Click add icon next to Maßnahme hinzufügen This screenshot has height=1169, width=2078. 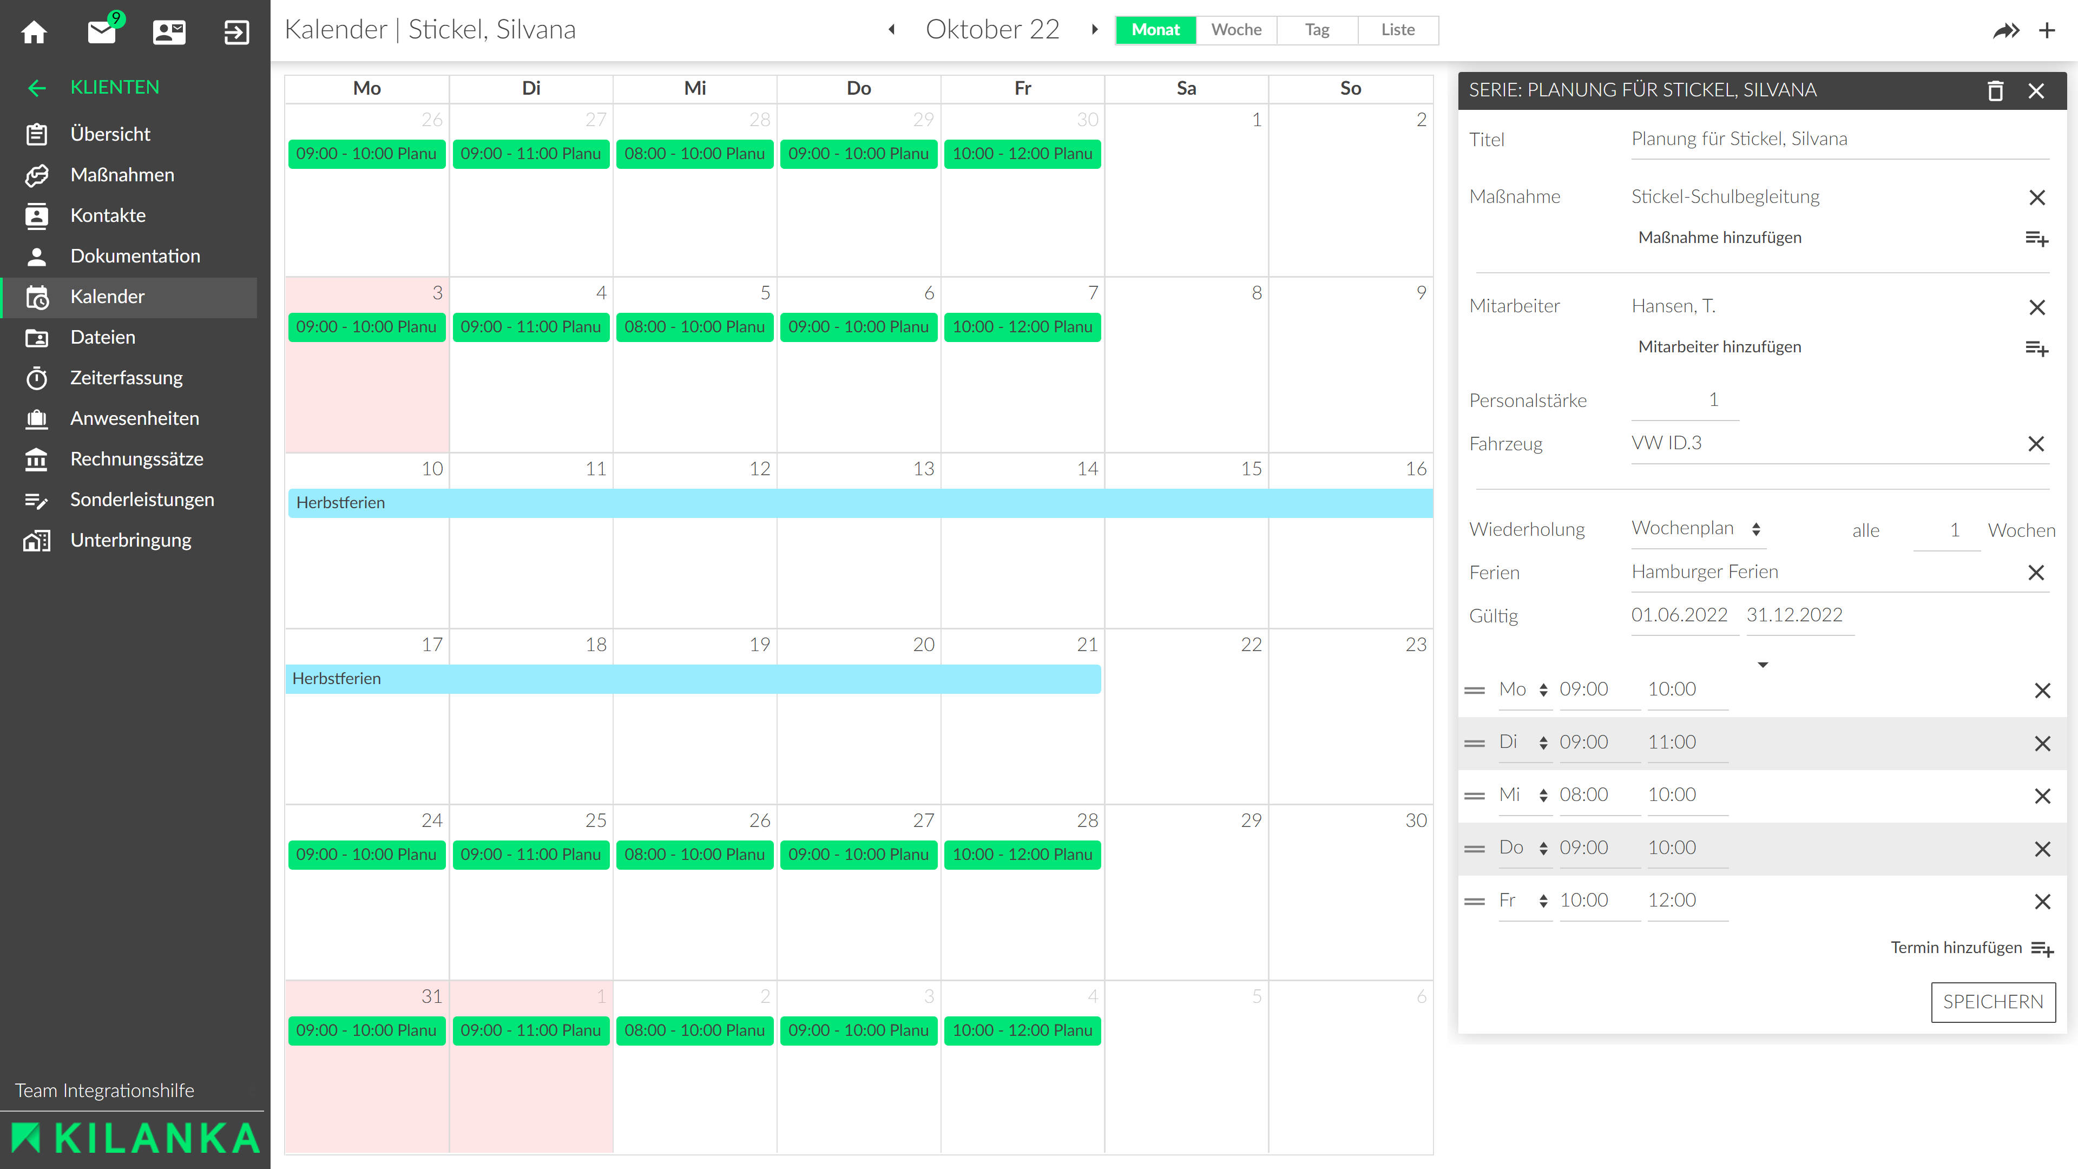click(x=2037, y=239)
